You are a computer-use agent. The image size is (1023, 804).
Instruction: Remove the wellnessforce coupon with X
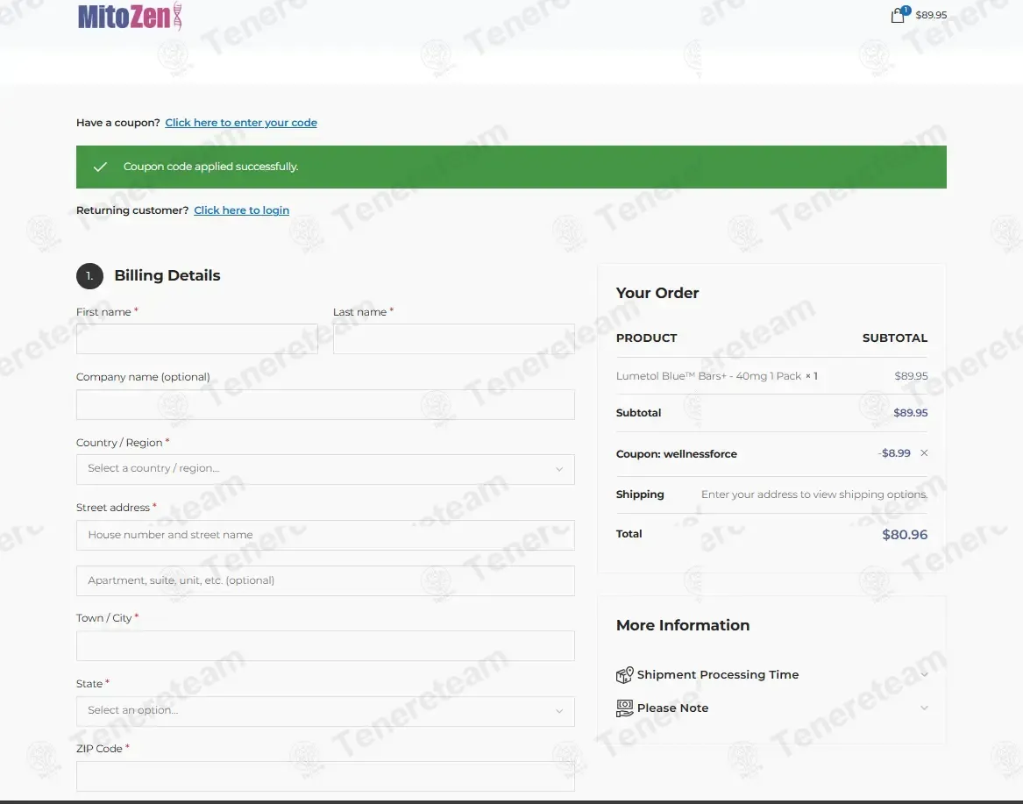tap(924, 453)
